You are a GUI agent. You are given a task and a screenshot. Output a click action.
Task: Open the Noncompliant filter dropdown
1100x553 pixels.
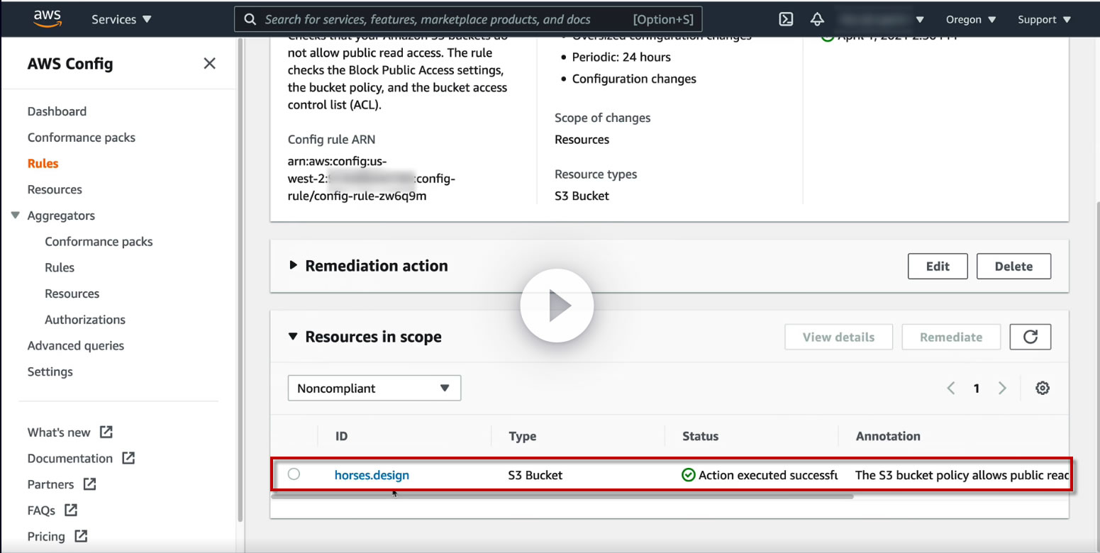(374, 389)
